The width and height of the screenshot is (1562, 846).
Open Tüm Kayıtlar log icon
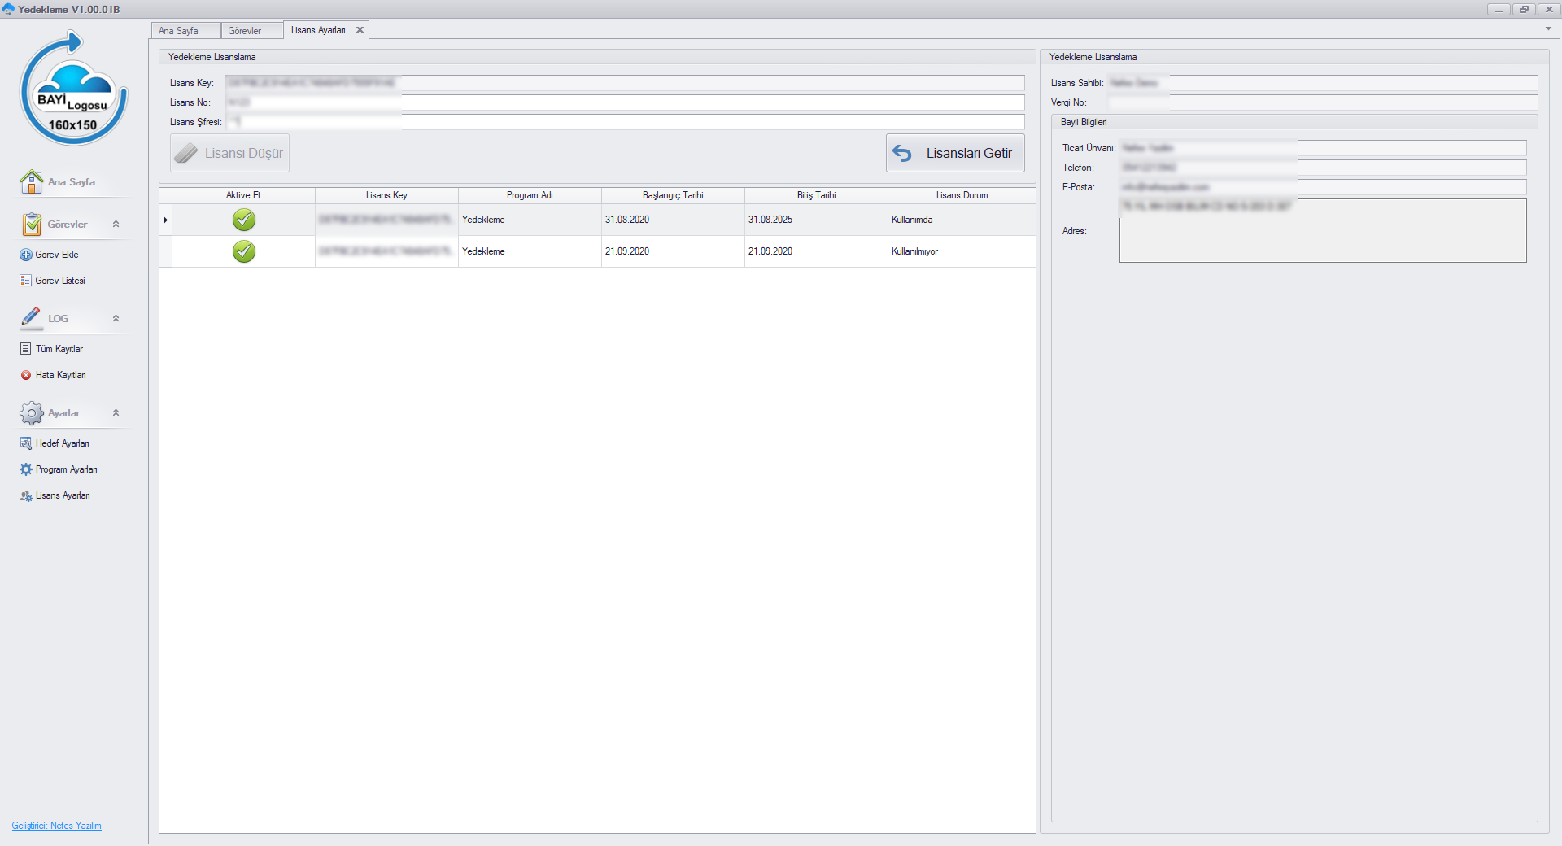coord(26,349)
